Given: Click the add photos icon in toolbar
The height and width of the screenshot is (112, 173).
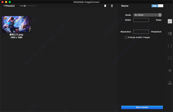Looking at the screenshot, I should 105,6.
